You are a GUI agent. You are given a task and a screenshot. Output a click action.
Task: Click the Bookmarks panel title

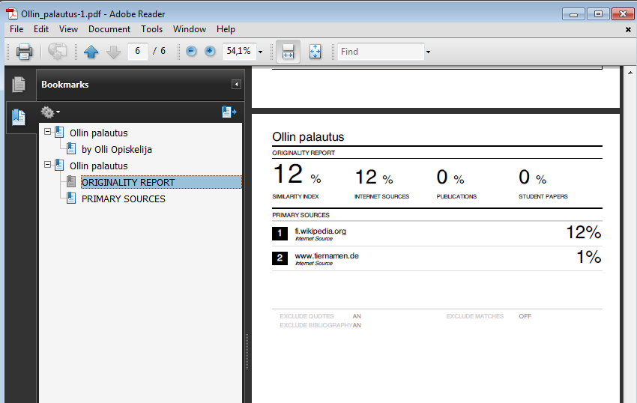pos(65,85)
